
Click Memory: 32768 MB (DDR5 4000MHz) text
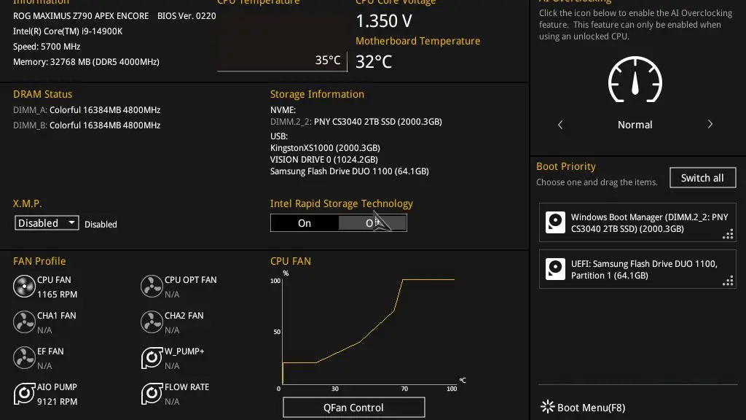coord(86,62)
